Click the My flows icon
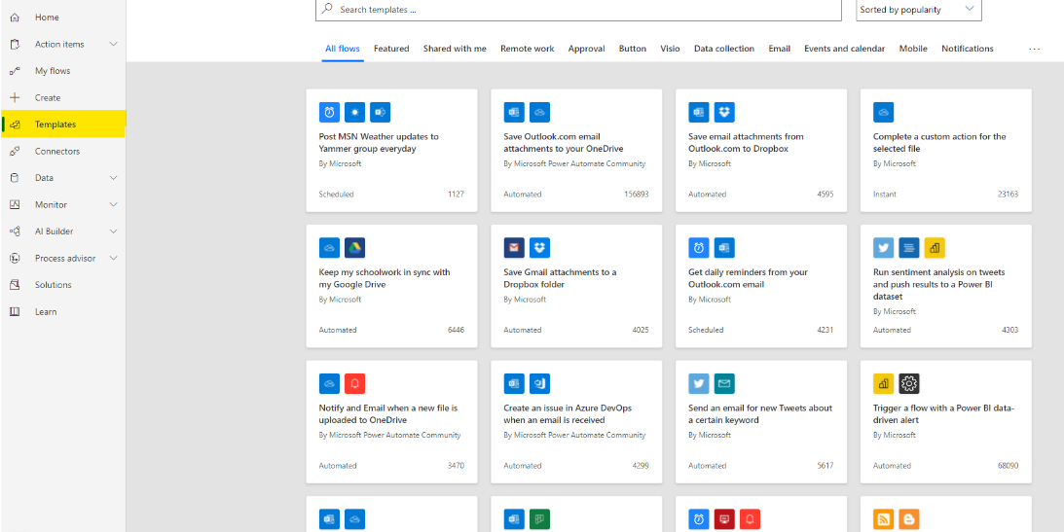This screenshot has width=1064, height=532. [15, 71]
